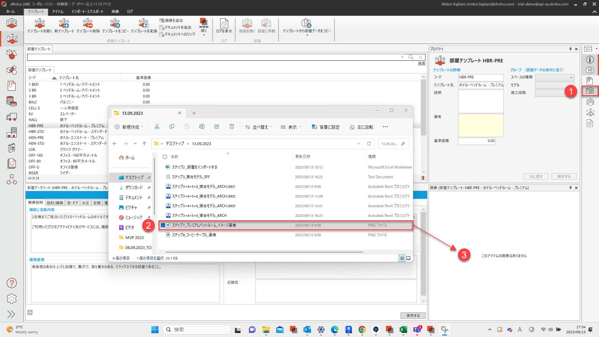Toggle select-all checkbox beside 名前 header
599x337 pixels.
tap(165, 157)
